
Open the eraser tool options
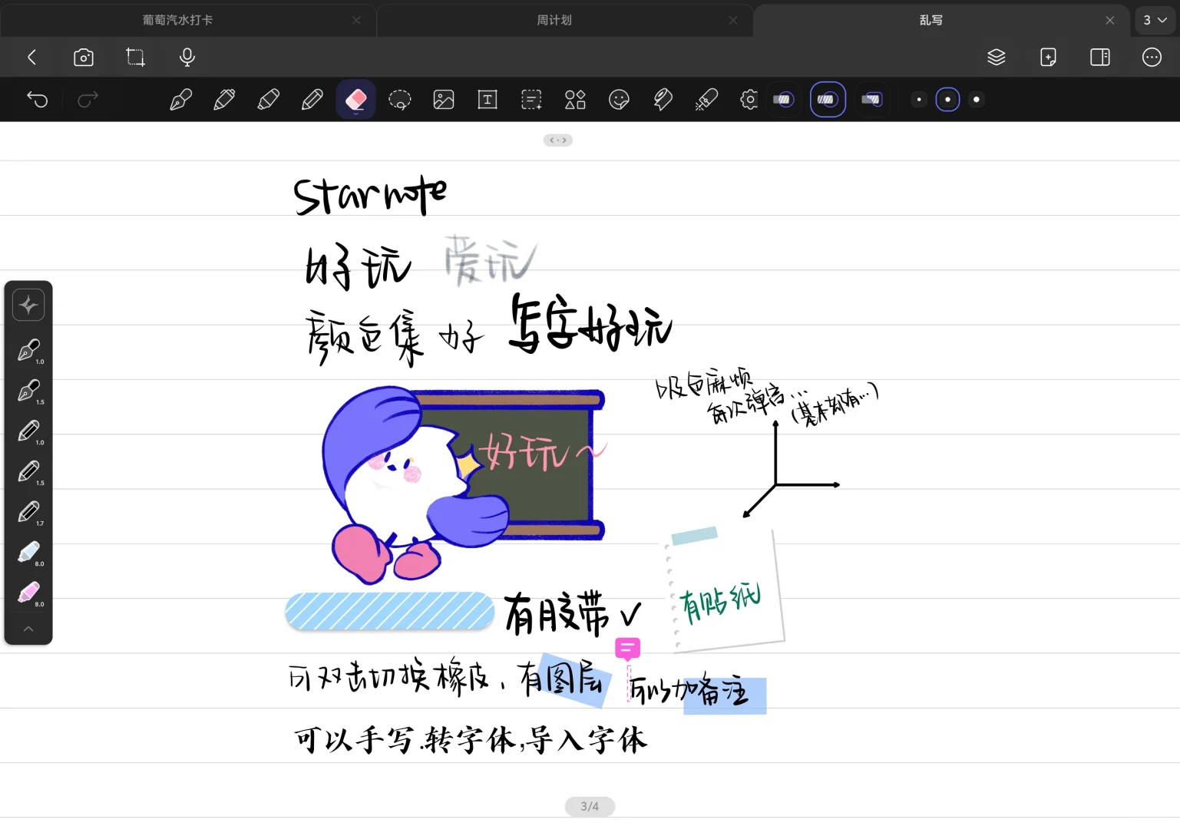click(355, 99)
